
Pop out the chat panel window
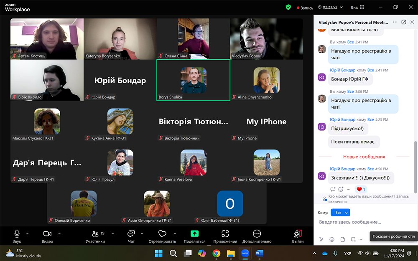click(404, 22)
